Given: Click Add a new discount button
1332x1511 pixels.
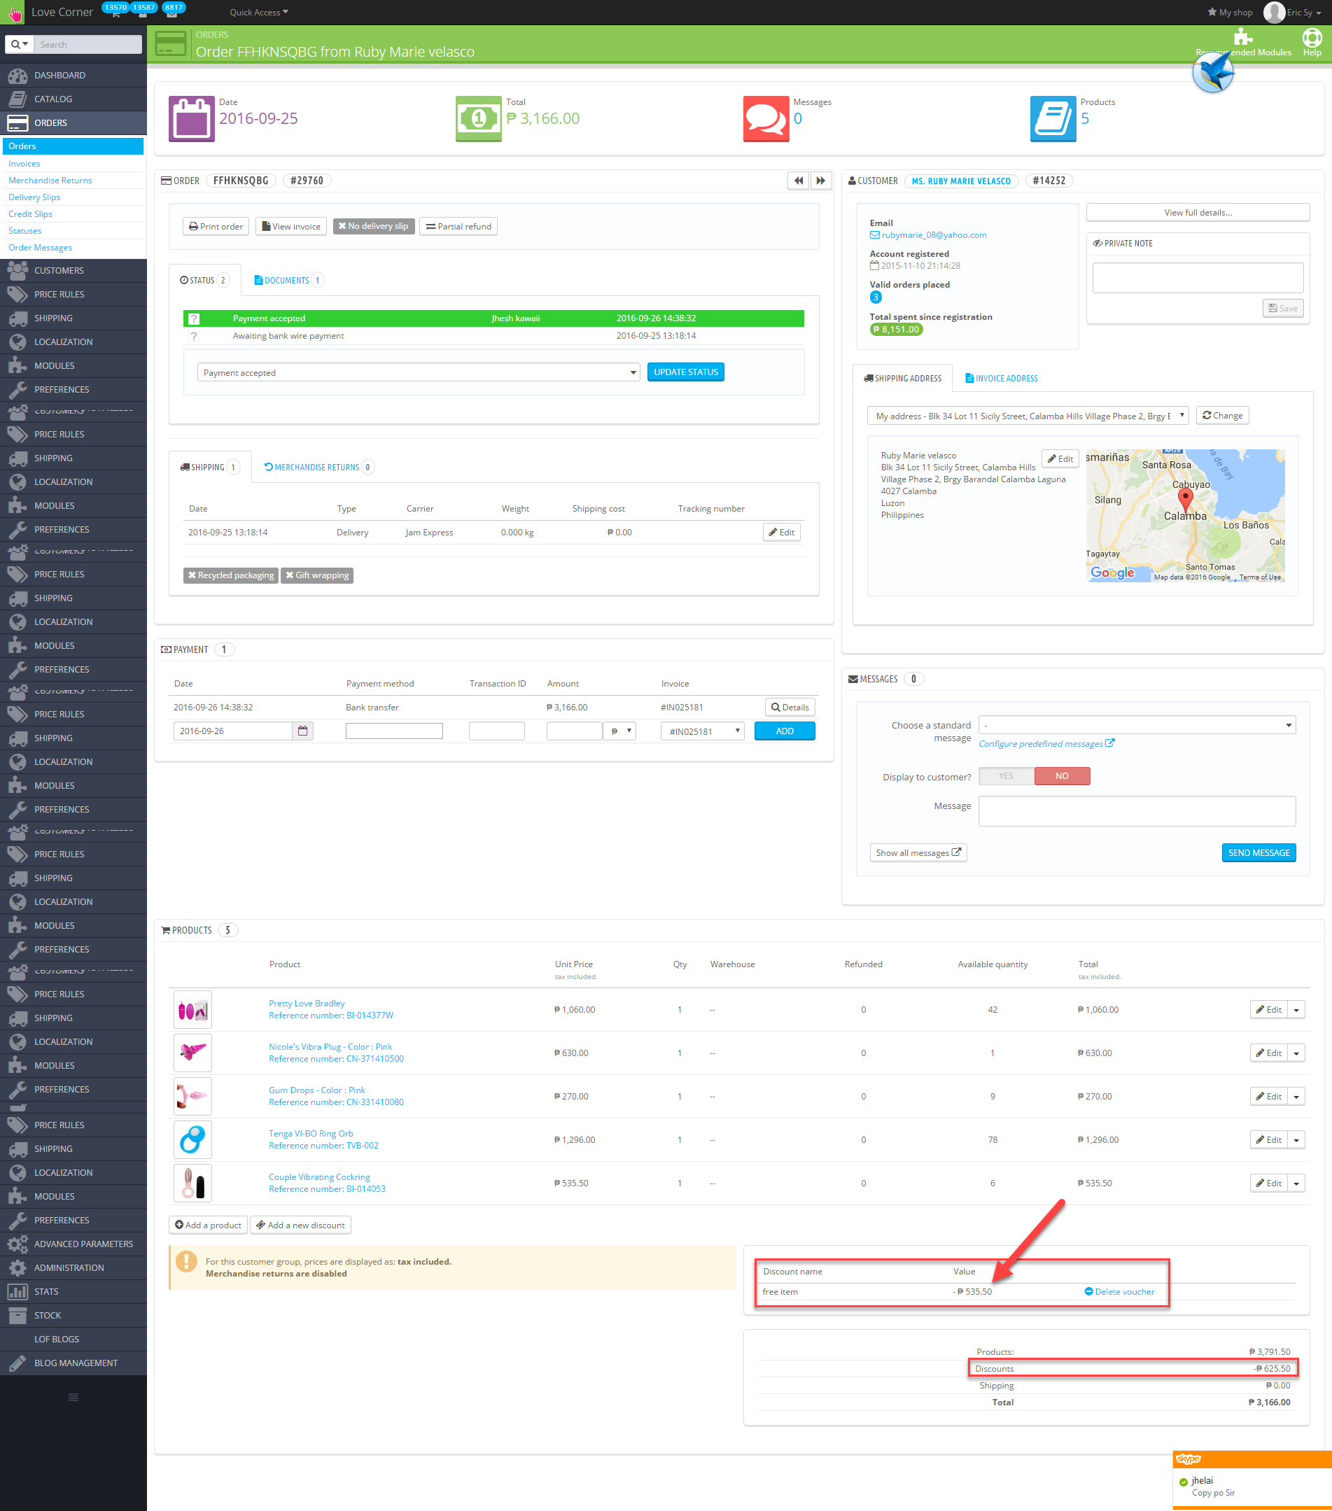Looking at the screenshot, I should tap(301, 1225).
